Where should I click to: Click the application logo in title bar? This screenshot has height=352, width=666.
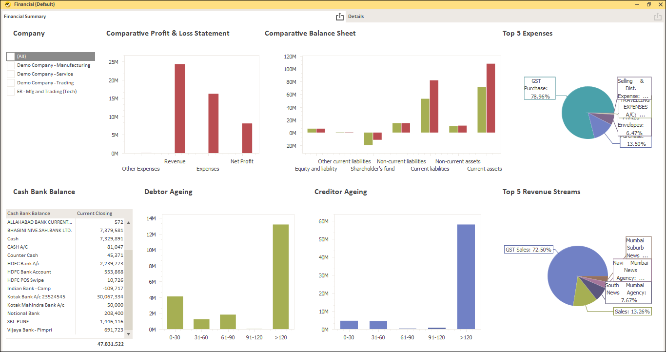(7, 4)
